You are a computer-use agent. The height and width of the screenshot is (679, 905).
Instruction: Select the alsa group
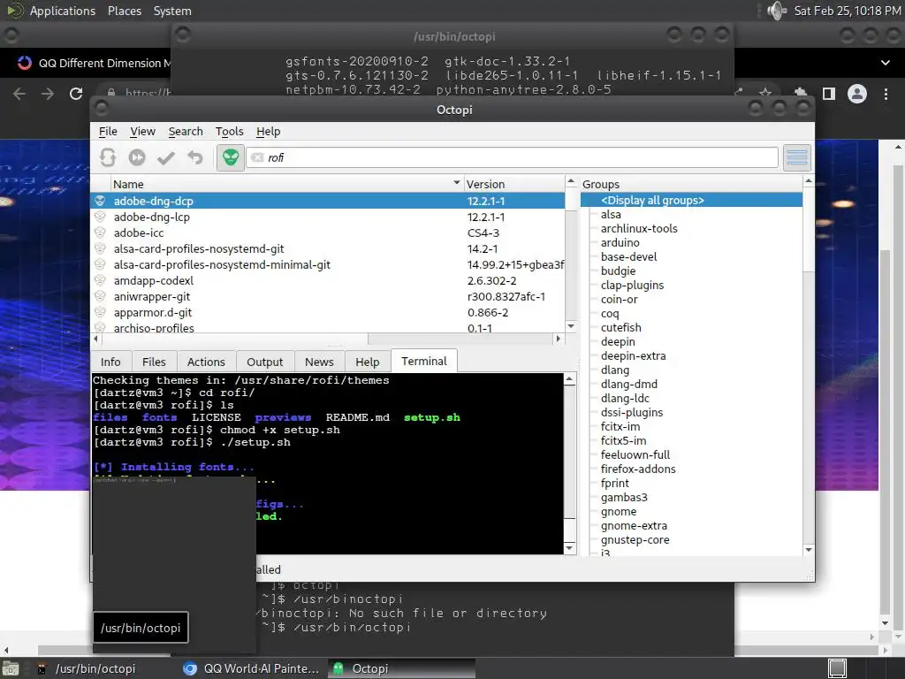[x=611, y=214]
